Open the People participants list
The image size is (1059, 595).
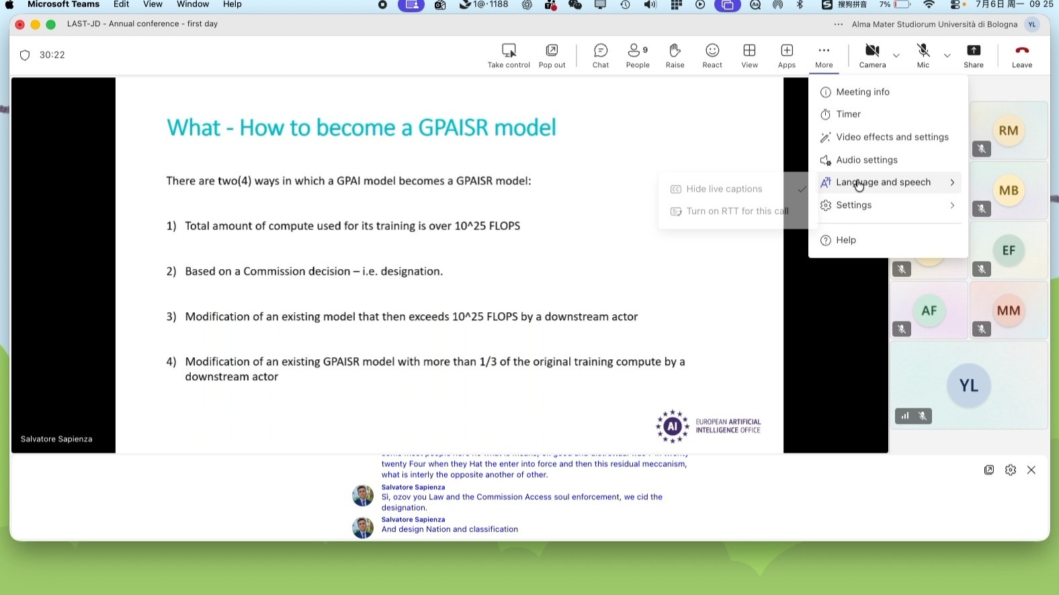coord(638,56)
